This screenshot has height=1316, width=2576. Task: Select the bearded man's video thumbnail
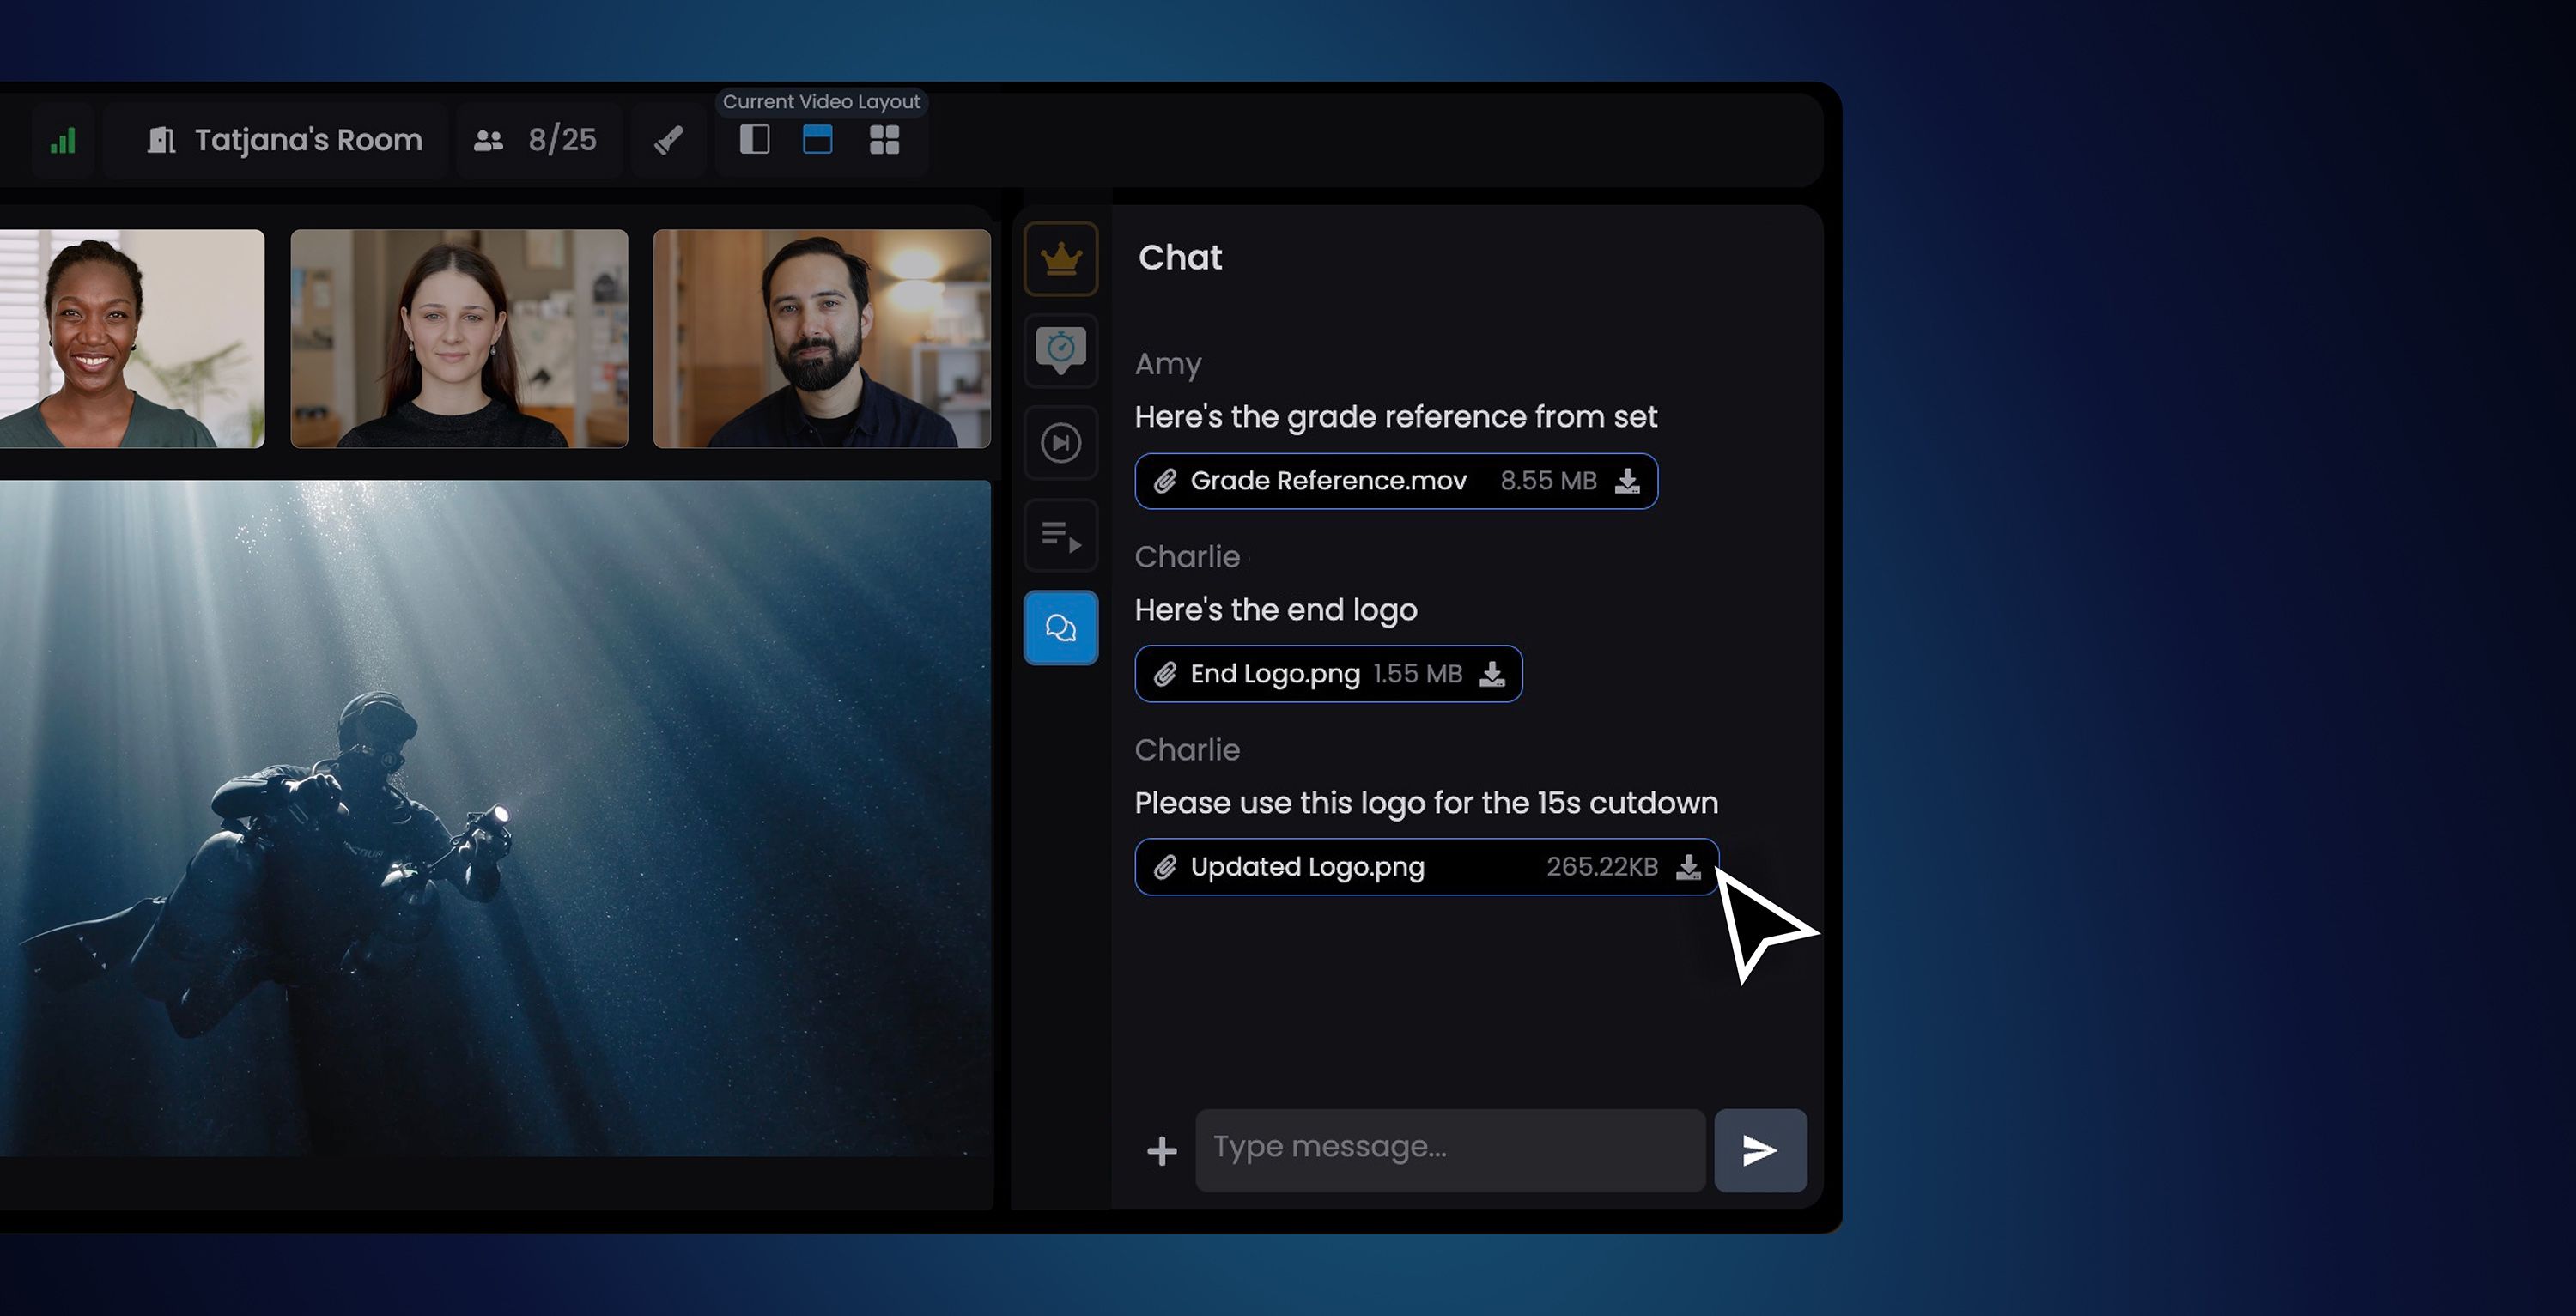click(x=821, y=338)
